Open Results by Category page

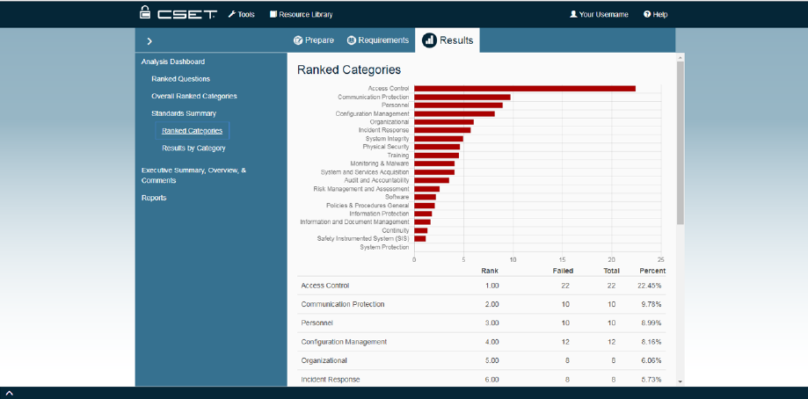(x=193, y=149)
